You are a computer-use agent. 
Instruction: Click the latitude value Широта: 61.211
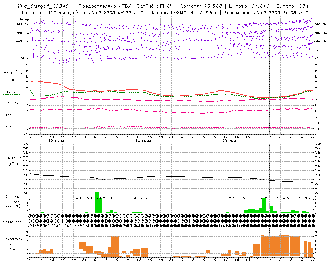[x=249, y=6]
